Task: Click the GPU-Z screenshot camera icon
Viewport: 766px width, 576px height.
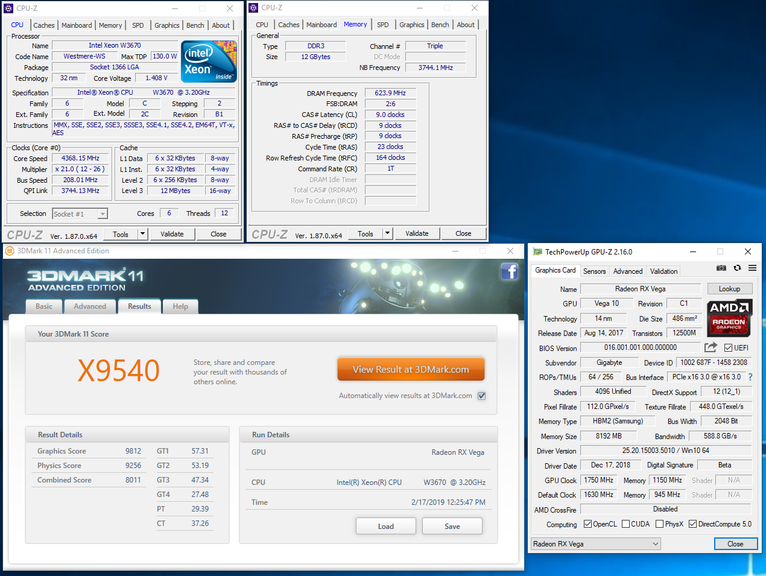Action: point(721,268)
